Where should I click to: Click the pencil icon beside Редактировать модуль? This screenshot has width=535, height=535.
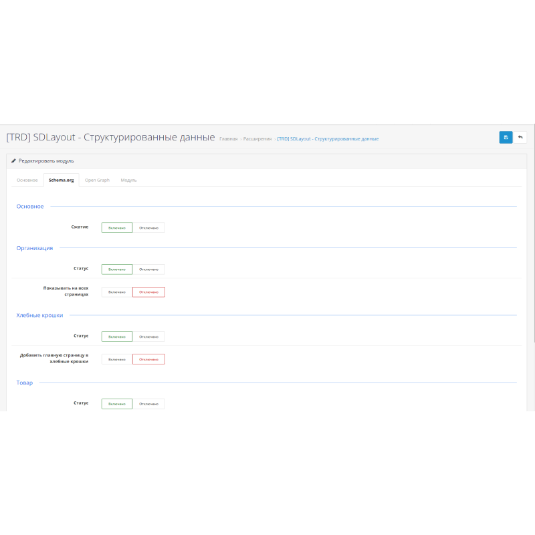[x=13, y=160]
